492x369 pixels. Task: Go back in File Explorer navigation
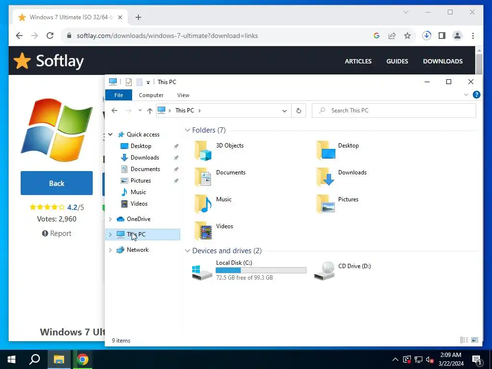[114, 111]
